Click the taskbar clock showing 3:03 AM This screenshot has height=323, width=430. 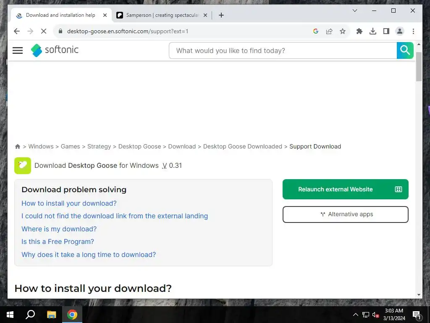coord(394,315)
